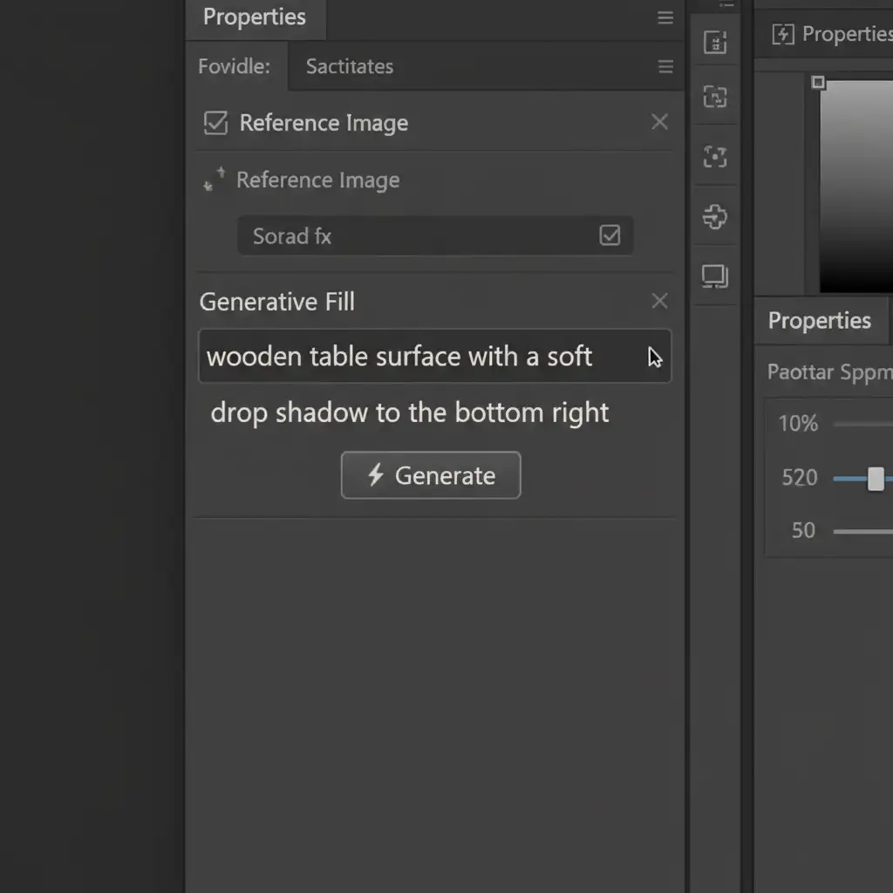Click the second dashed-frame icon in the vertical strip
893x893 pixels.
click(x=715, y=98)
